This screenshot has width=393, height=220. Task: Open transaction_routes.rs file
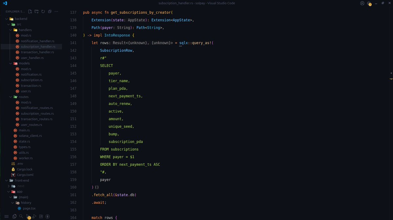pyautogui.click(x=36, y=119)
